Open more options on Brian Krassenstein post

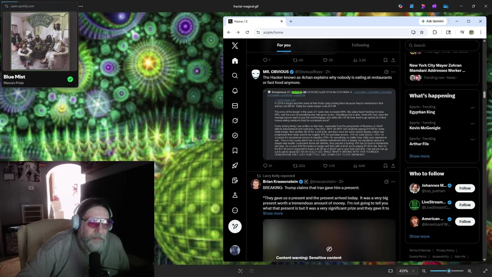coord(393,182)
